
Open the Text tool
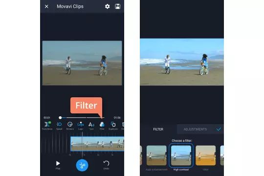pos(91,126)
